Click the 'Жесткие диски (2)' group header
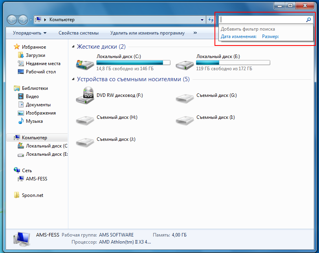Image resolution: width=319 pixels, height=253 pixels. (101, 47)
